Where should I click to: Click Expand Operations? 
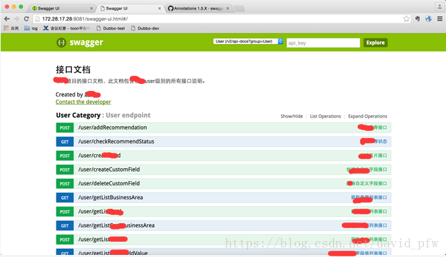point(368,116)
